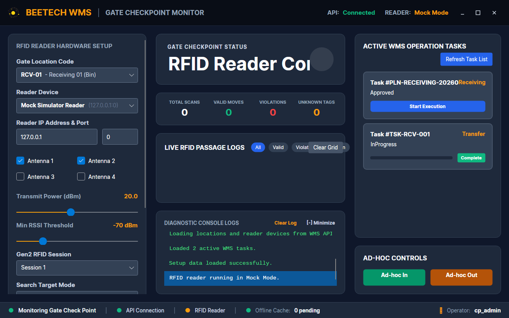
Task: Start Execution of the receiving task
Action: click(x=427, y=107)
